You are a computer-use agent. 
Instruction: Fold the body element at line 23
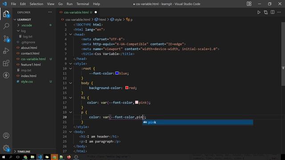click(70, 132)
